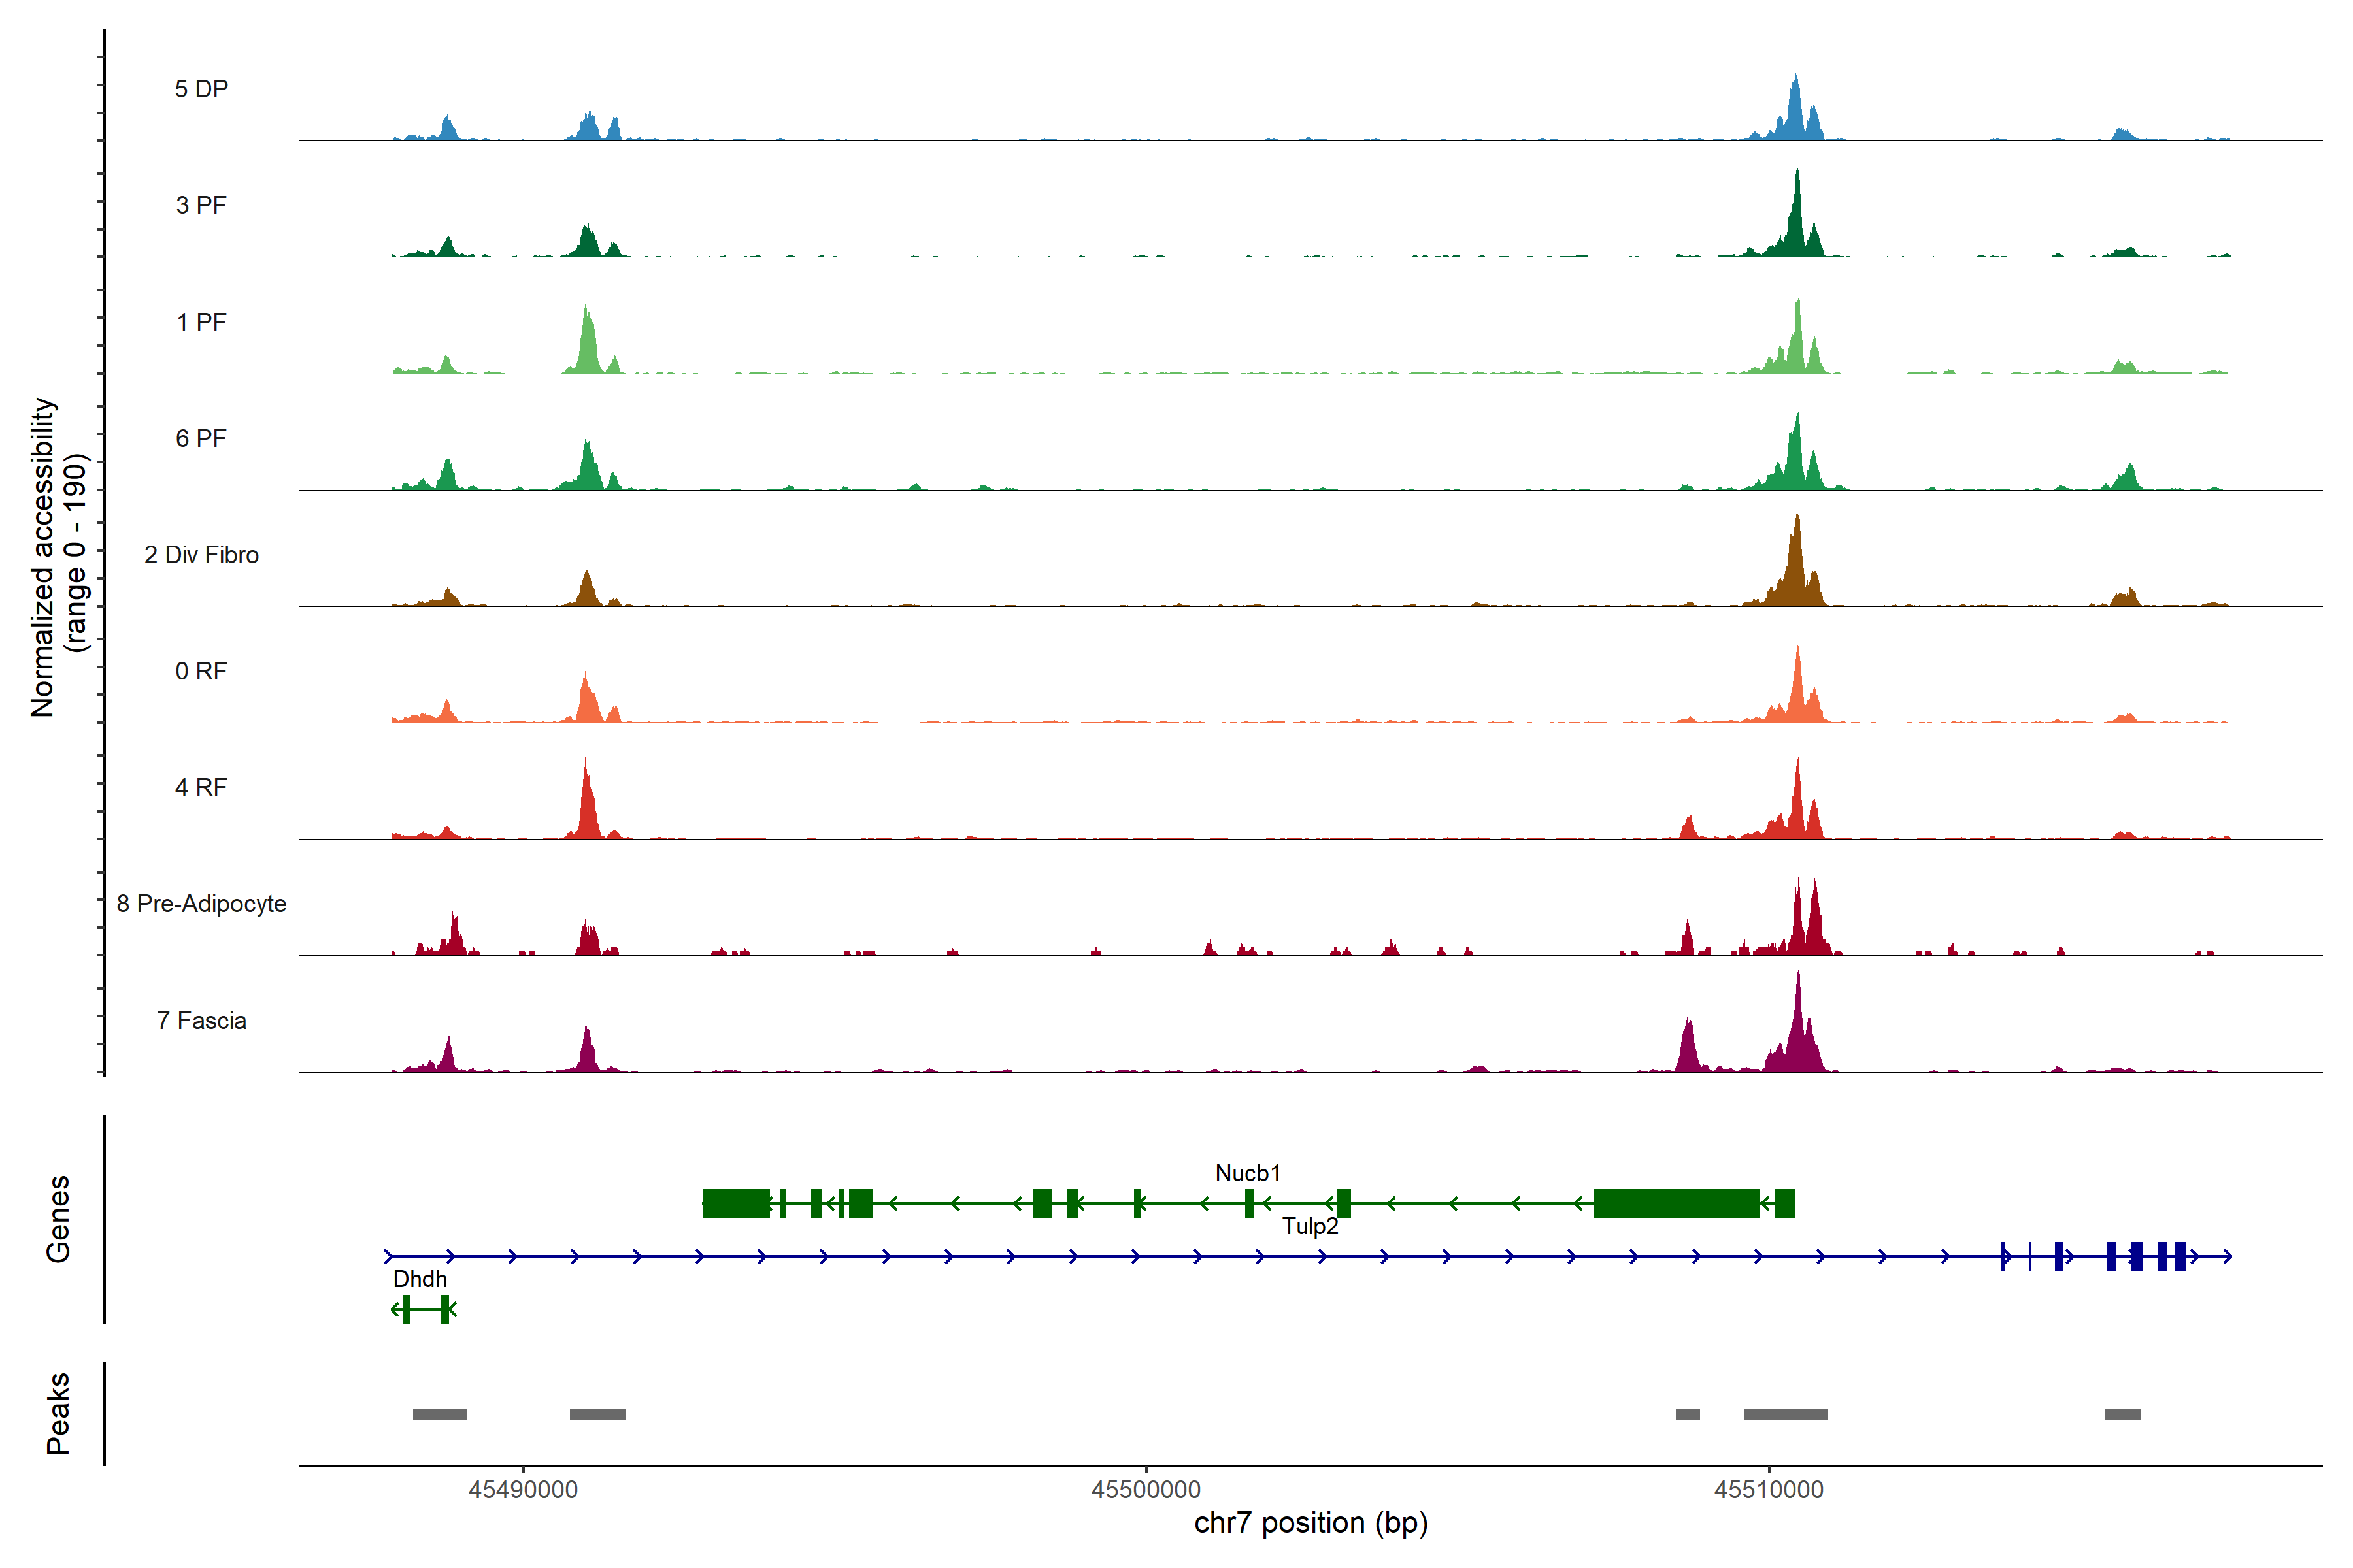This screenshot has height=1568, width=2353.
Task: Click the second gray peak bar from left
Action: (x=597, y=1414)
